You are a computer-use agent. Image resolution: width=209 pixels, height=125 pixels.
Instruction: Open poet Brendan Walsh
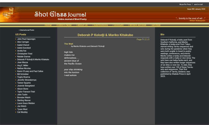point(24,98)
